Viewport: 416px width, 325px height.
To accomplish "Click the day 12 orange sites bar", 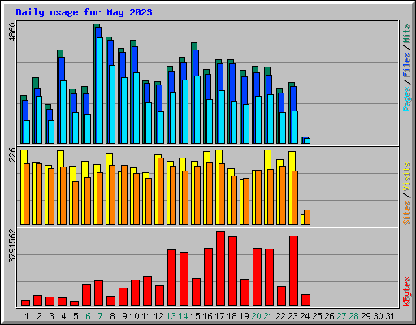I will coord(161,192).
